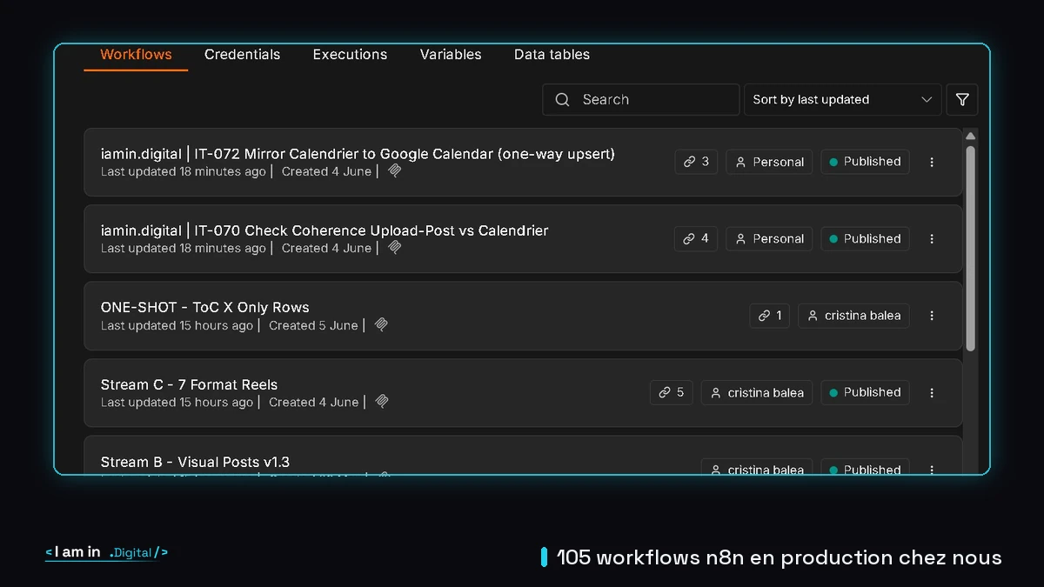The height and width of the screenshot is (587, 1044).
Task: Open ONE-SHOT - ToC X Only Rows workflow
Action: pos(204,307)
